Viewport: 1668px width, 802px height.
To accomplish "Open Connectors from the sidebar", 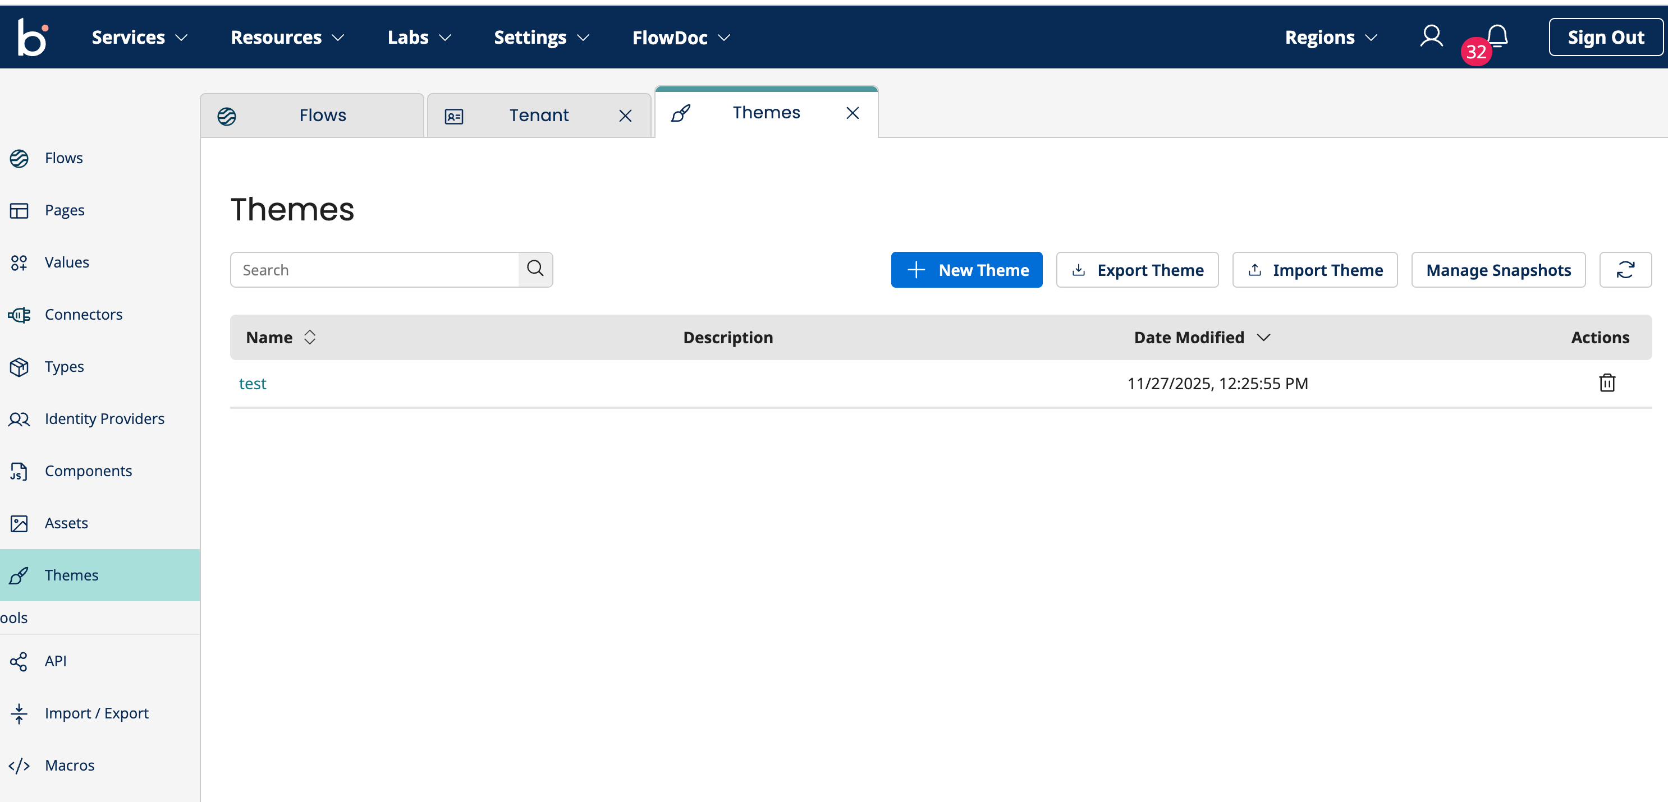I will click(83, 315).
